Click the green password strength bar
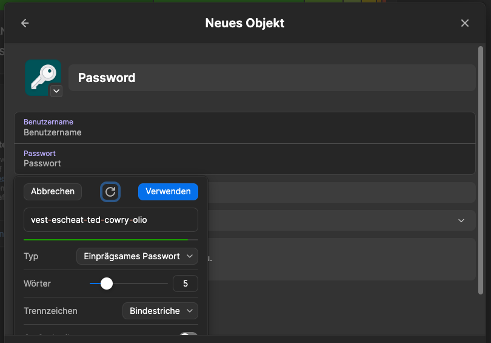The height and width of the screenshot is (343, 491). tap(106, 240)
